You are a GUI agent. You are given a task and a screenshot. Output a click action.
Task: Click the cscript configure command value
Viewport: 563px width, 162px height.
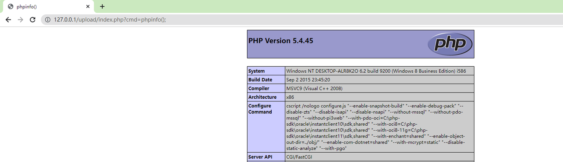376,127
